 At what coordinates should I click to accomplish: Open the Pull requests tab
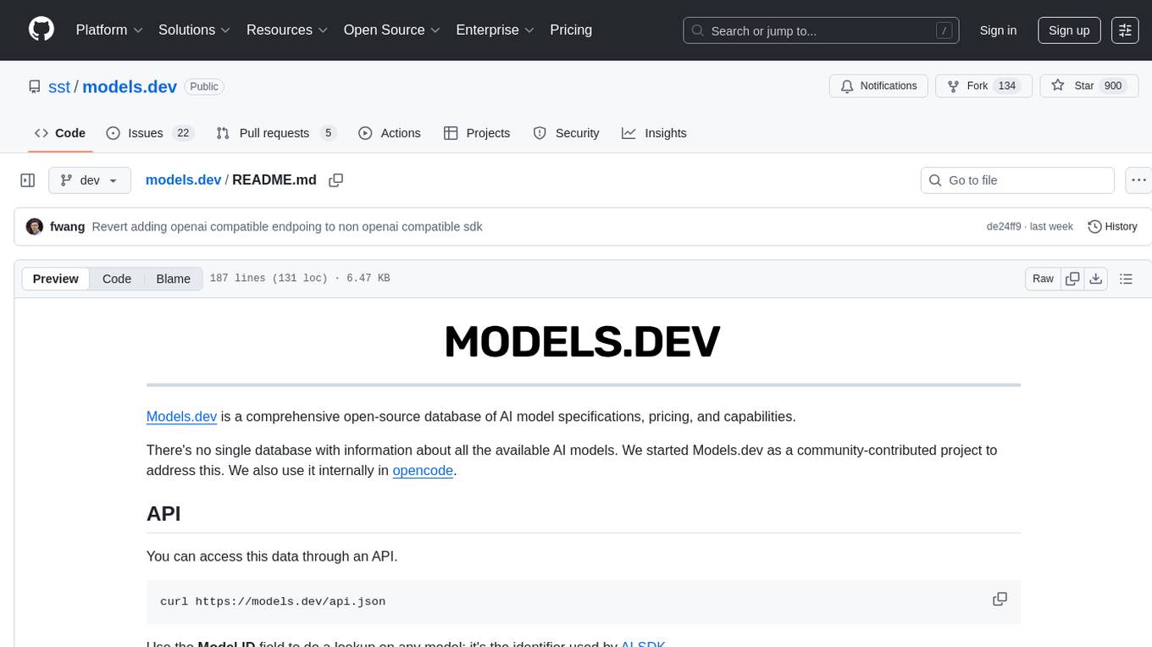tap(276, 133)
